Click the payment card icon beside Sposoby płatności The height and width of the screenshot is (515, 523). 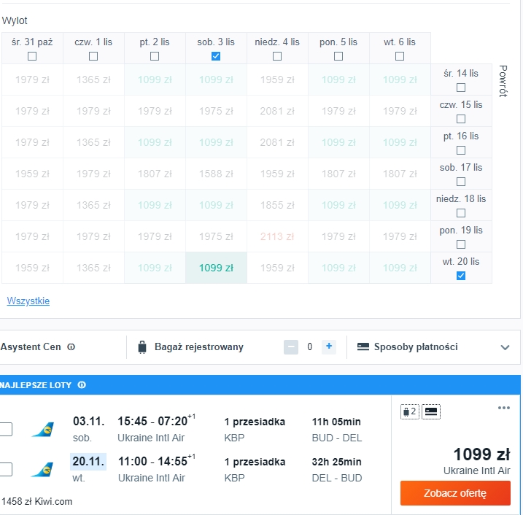coord(363,347)
